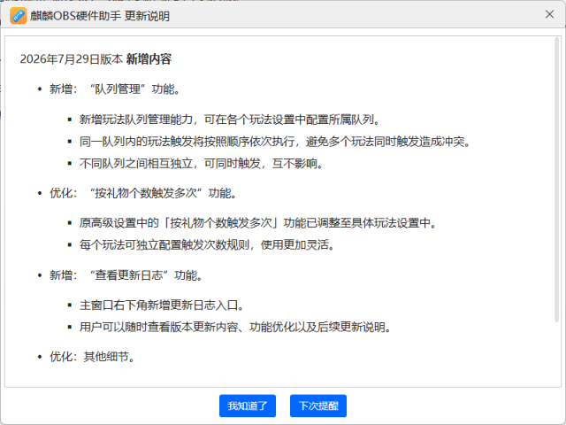566x425 pixels.
Task: Click the 我知道了 button
Action: 248,406
